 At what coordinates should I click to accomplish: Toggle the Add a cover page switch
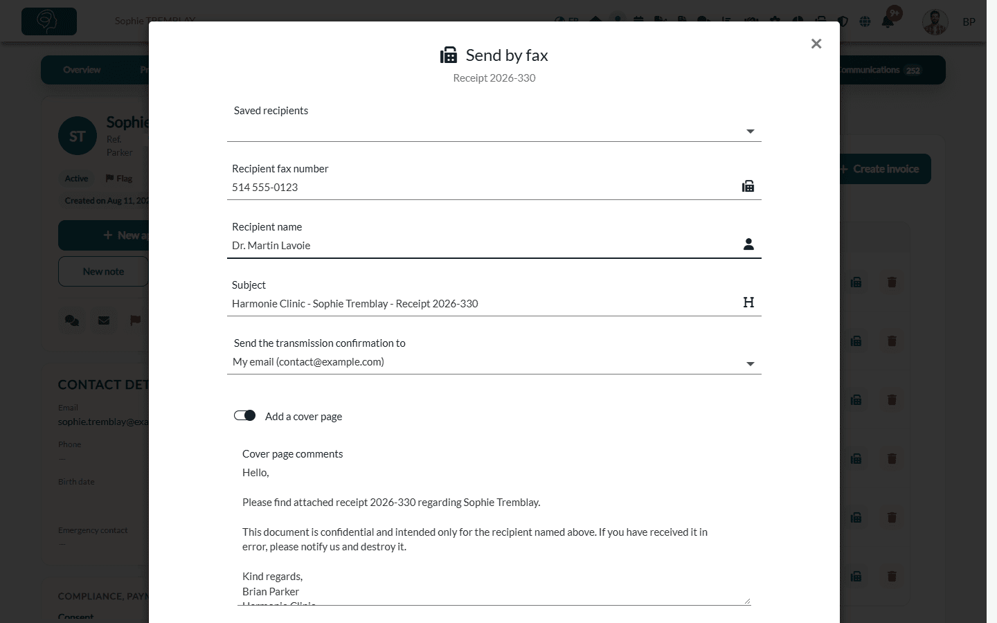244,415
